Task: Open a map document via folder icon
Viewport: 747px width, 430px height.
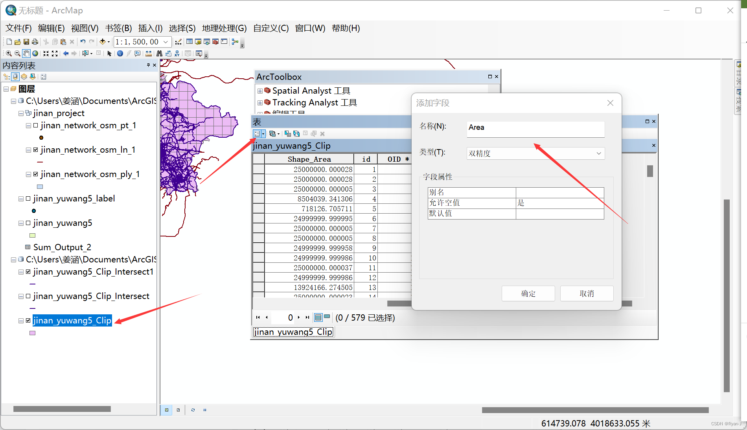Action: pos(18,42)
